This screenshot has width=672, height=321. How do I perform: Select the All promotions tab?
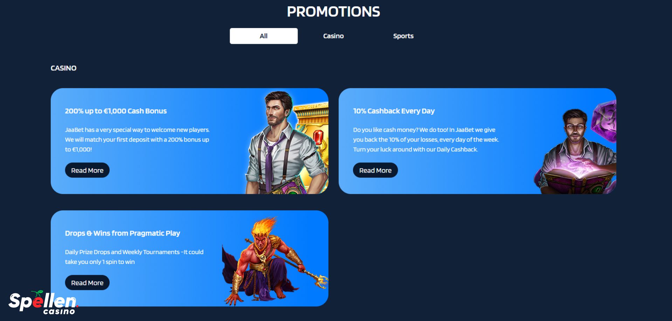click(x=264, y=36)
